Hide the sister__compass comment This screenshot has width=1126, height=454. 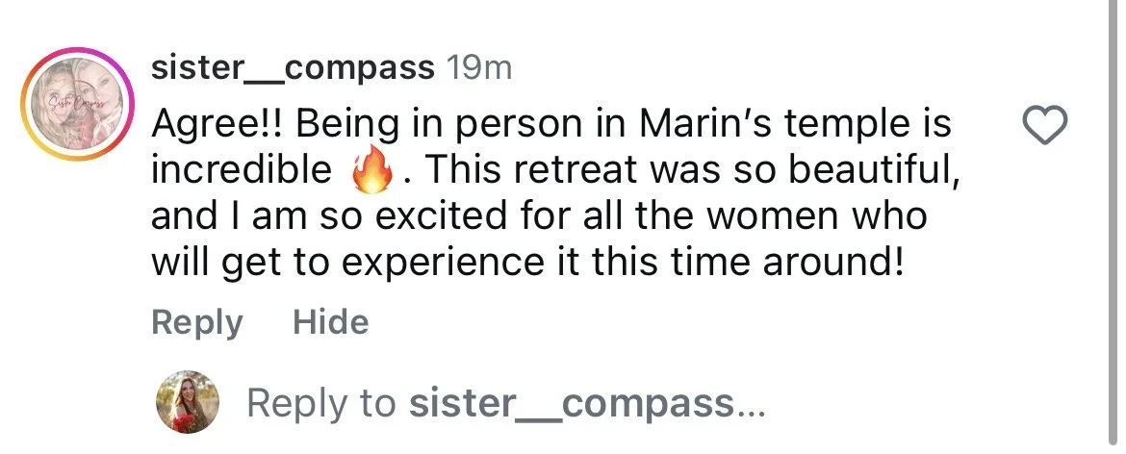click(x=330, y=322)
